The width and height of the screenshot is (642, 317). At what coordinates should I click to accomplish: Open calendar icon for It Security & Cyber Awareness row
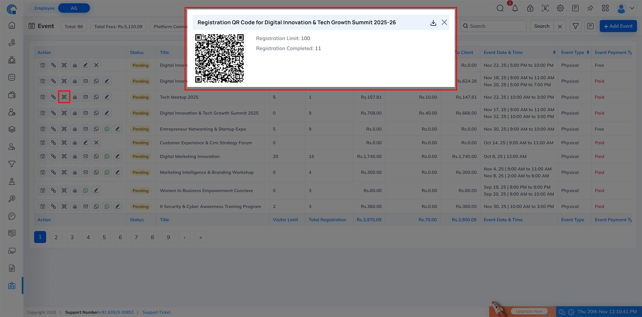43,206
